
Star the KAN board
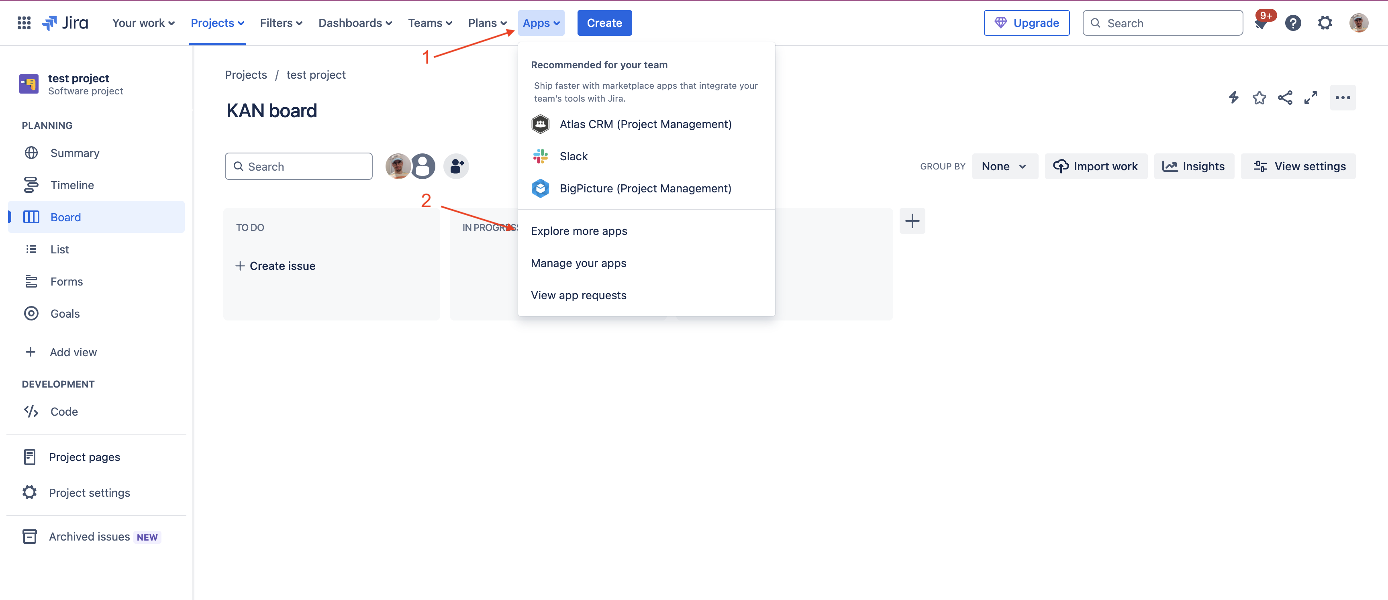[x=1259, y=98]
